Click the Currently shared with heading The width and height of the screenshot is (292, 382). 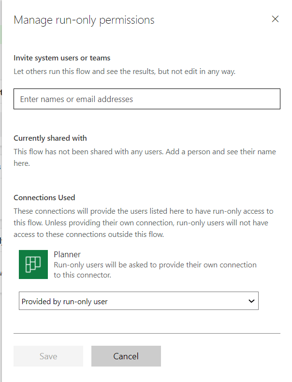50,138
